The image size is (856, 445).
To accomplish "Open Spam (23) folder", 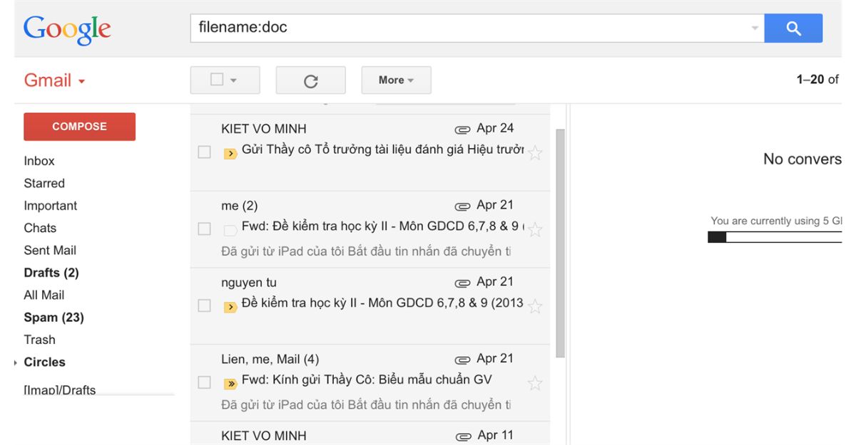I will pos(53,318).
